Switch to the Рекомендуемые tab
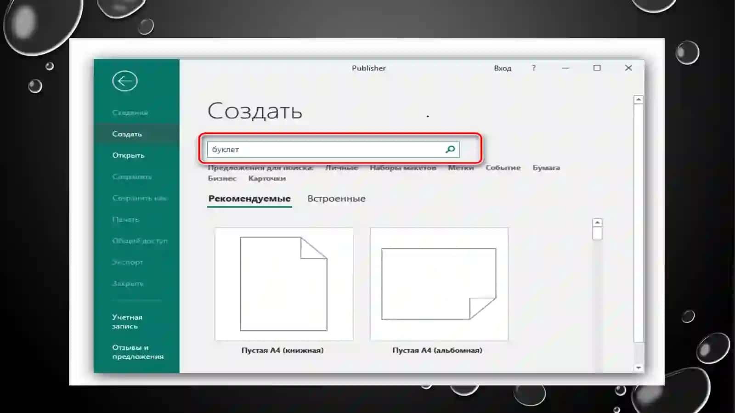 tap(249, 198)
